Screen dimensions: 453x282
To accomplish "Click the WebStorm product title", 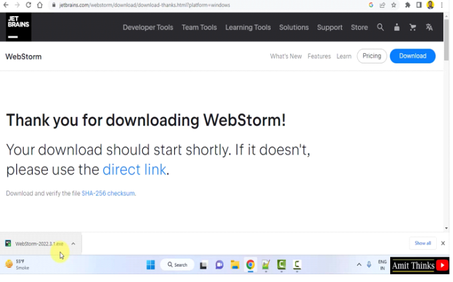I will pos(23,56).
